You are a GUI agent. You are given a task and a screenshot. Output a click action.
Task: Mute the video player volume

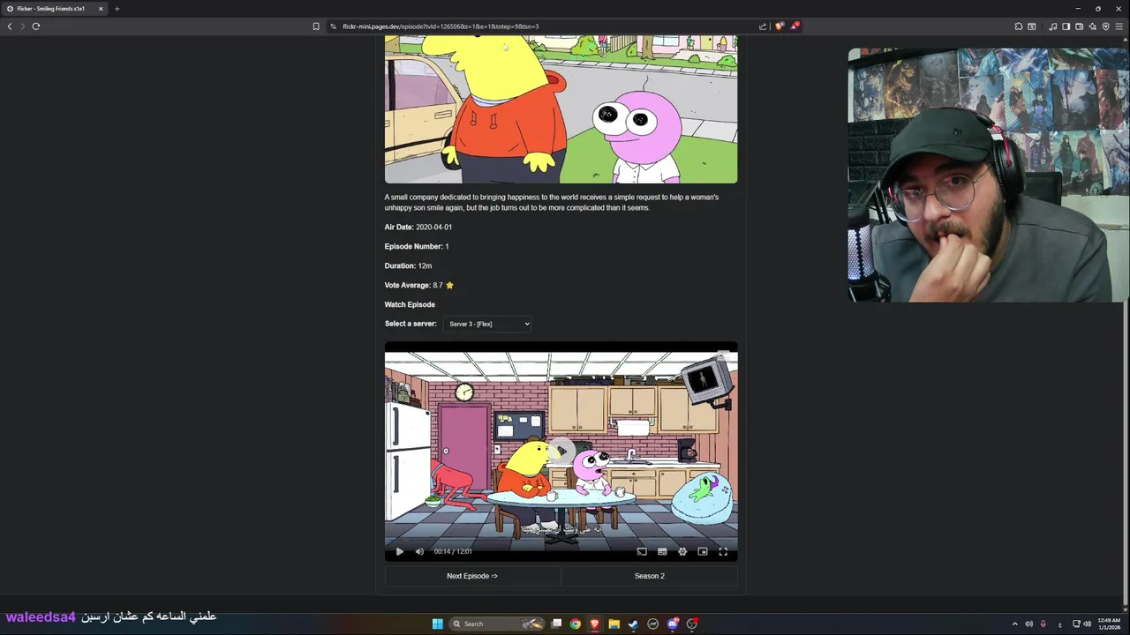pyautogui.click(x=419, y=551)
